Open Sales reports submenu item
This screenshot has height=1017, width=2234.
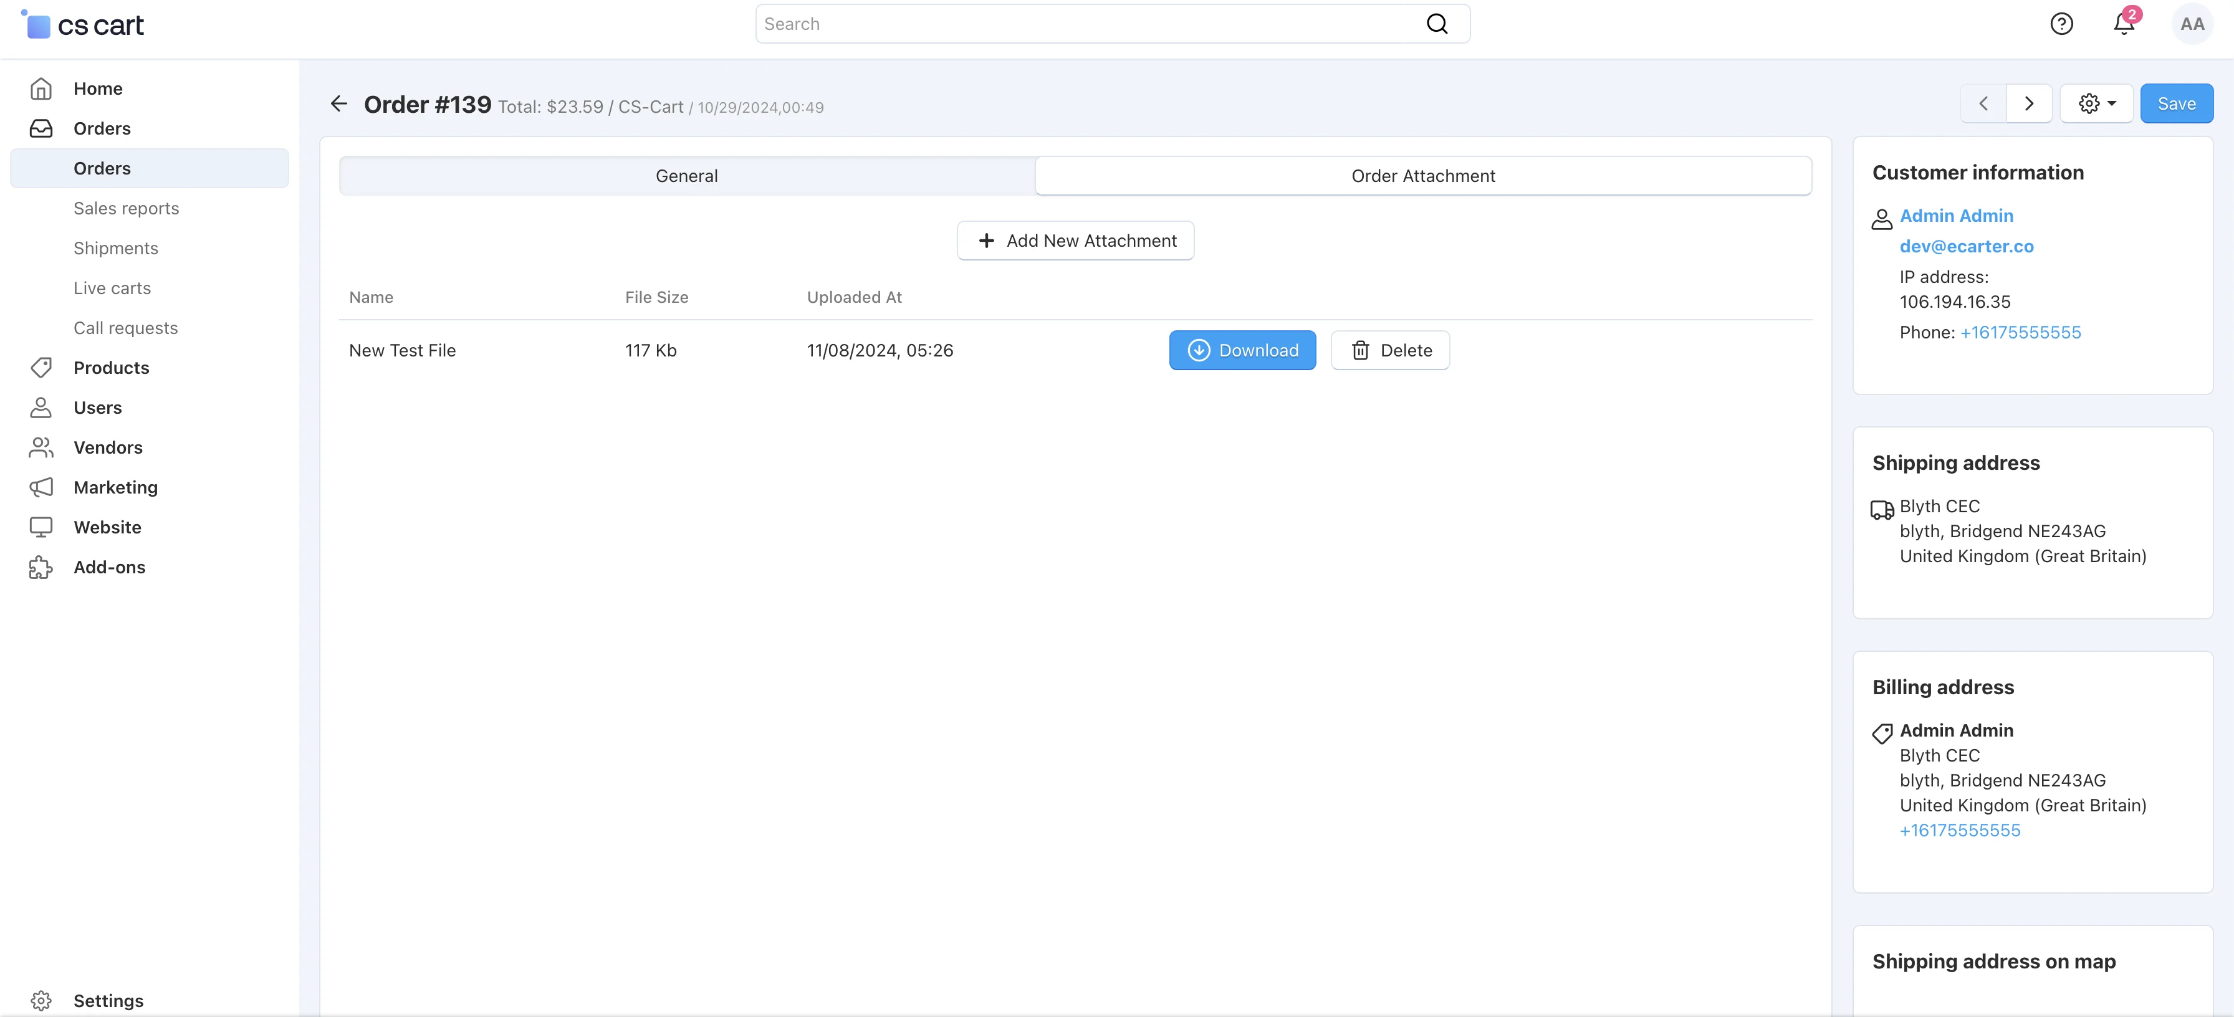(x=126, y=208)
